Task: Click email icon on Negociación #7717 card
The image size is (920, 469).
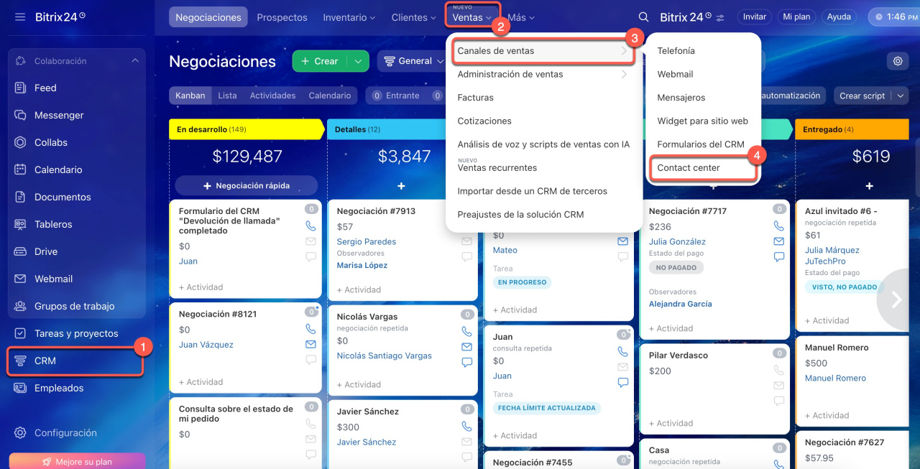Action: pos(778,241)
